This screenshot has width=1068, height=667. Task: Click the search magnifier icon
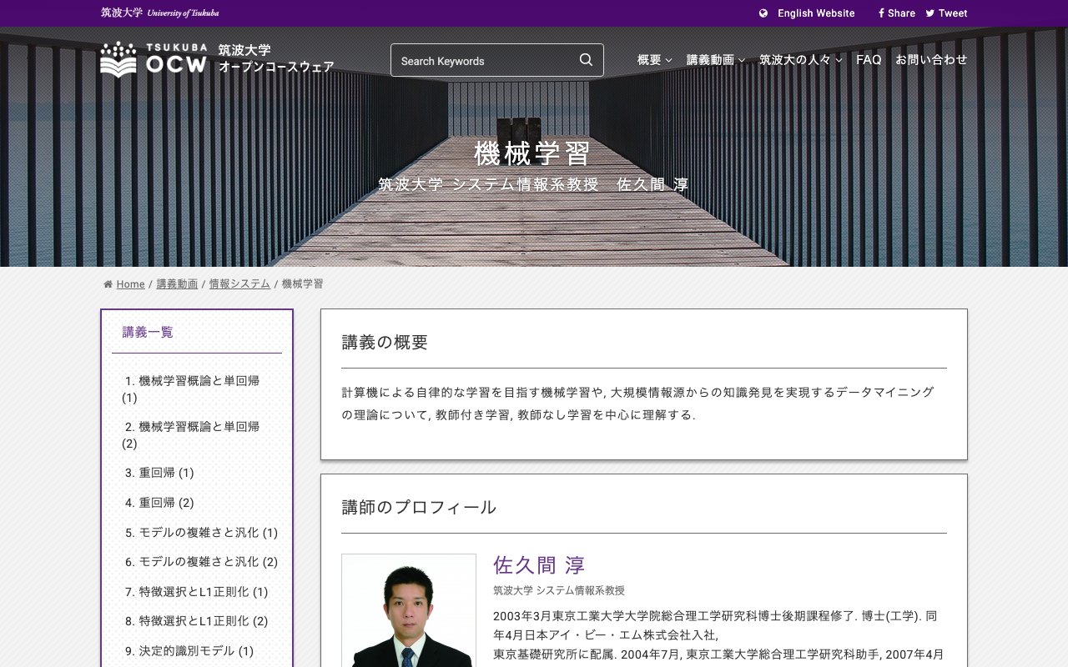coord(586,60)
